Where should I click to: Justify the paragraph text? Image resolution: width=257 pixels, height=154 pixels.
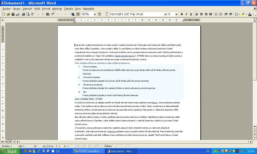pos(211,14)
